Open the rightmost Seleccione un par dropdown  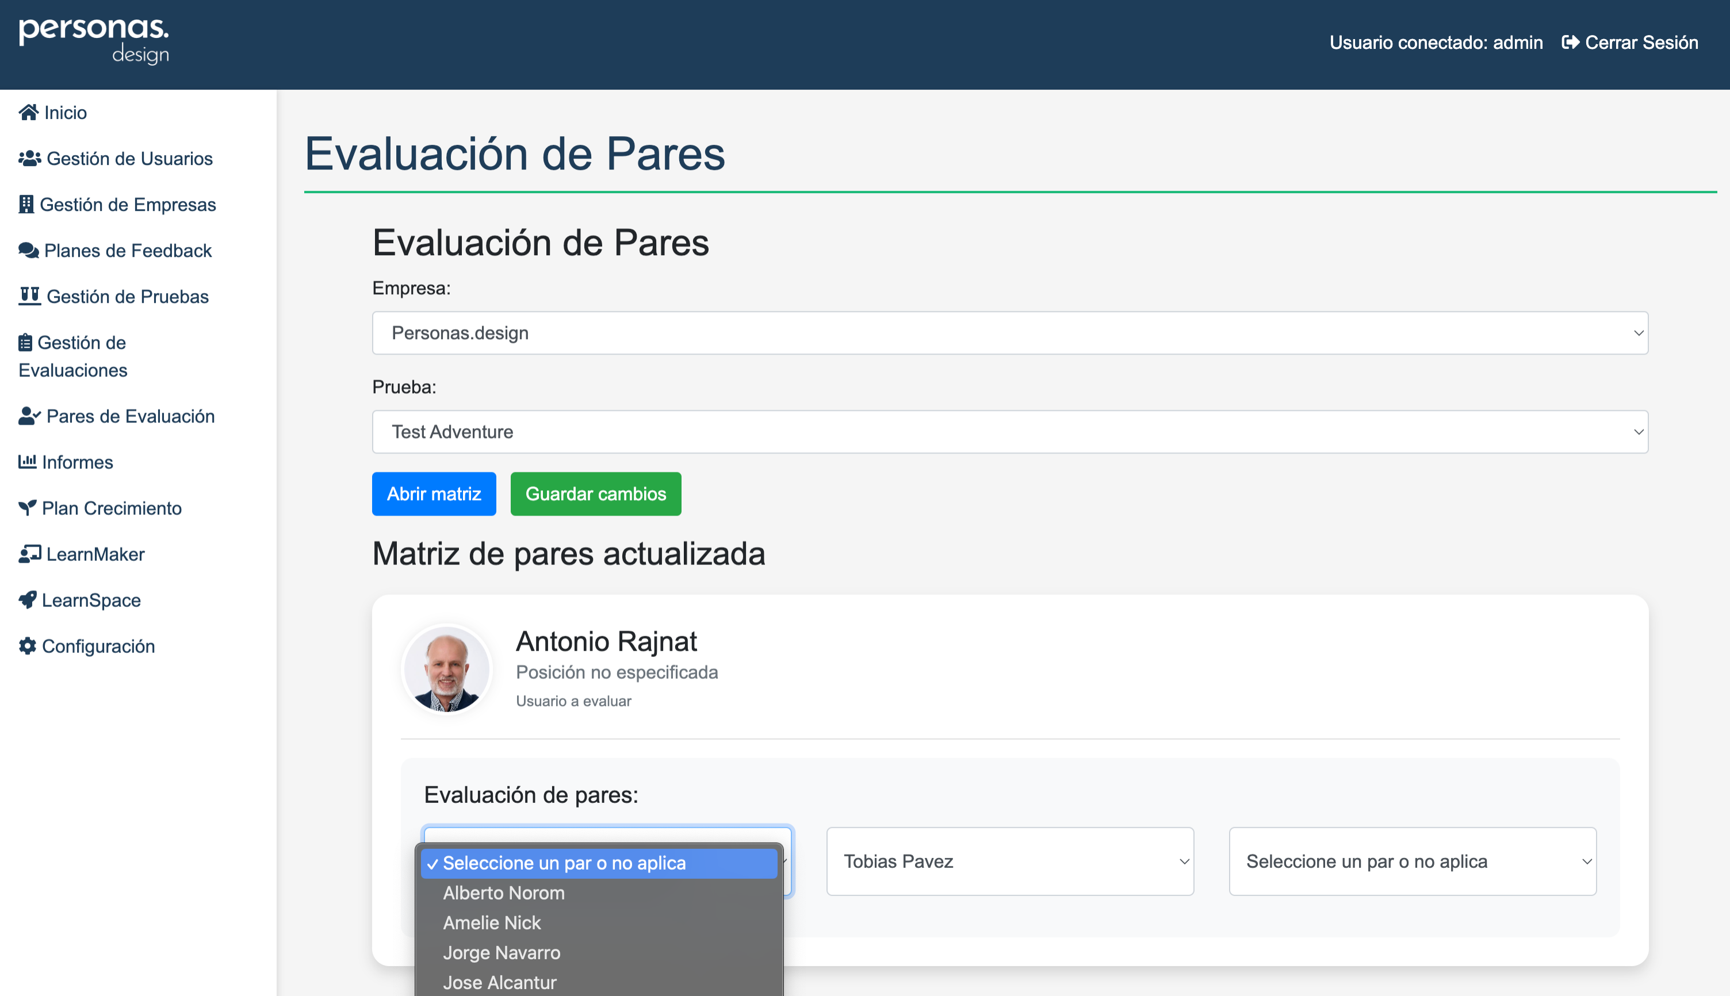(x=1412, y=862)
